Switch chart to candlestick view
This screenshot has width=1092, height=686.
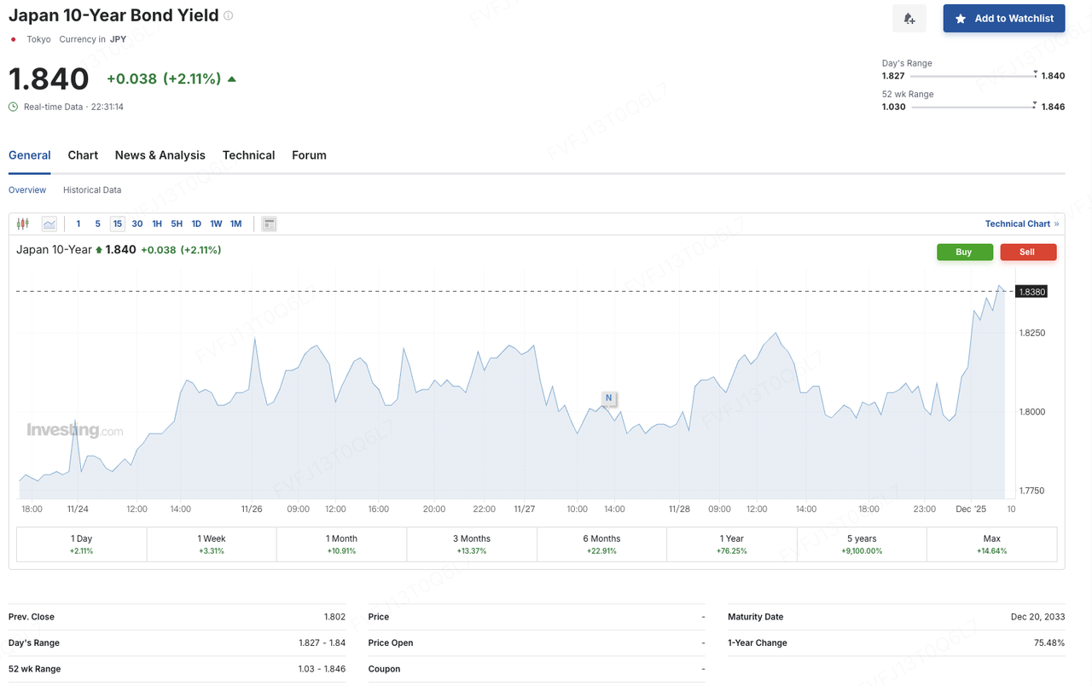click(x=23, y=224)
